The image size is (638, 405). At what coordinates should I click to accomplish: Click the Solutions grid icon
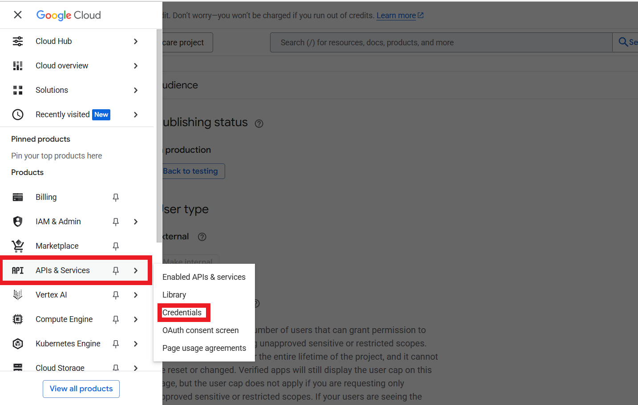click(18, 90)
